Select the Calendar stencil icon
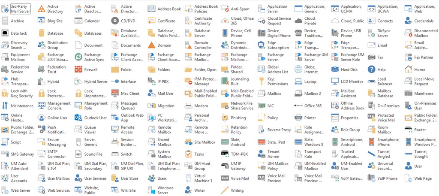The image size is (439, 196). coord(78,21)
